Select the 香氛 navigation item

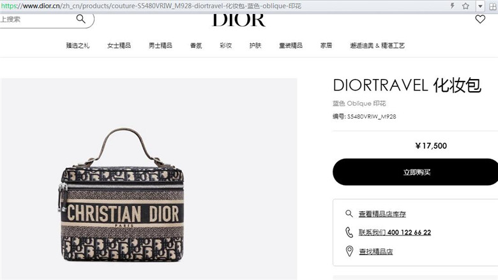click(196, 46)
